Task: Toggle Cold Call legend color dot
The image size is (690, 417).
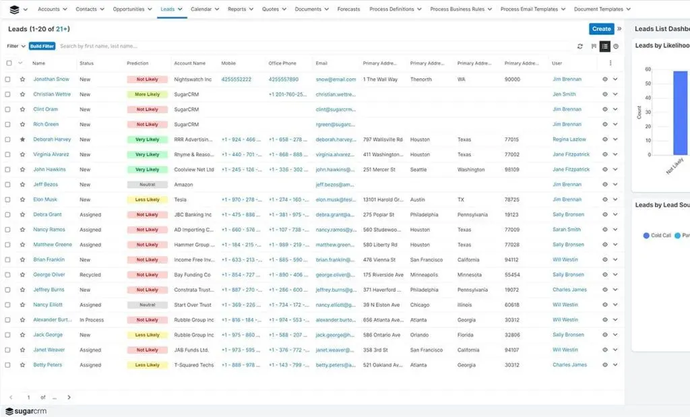Action: (x=646, y=236)
